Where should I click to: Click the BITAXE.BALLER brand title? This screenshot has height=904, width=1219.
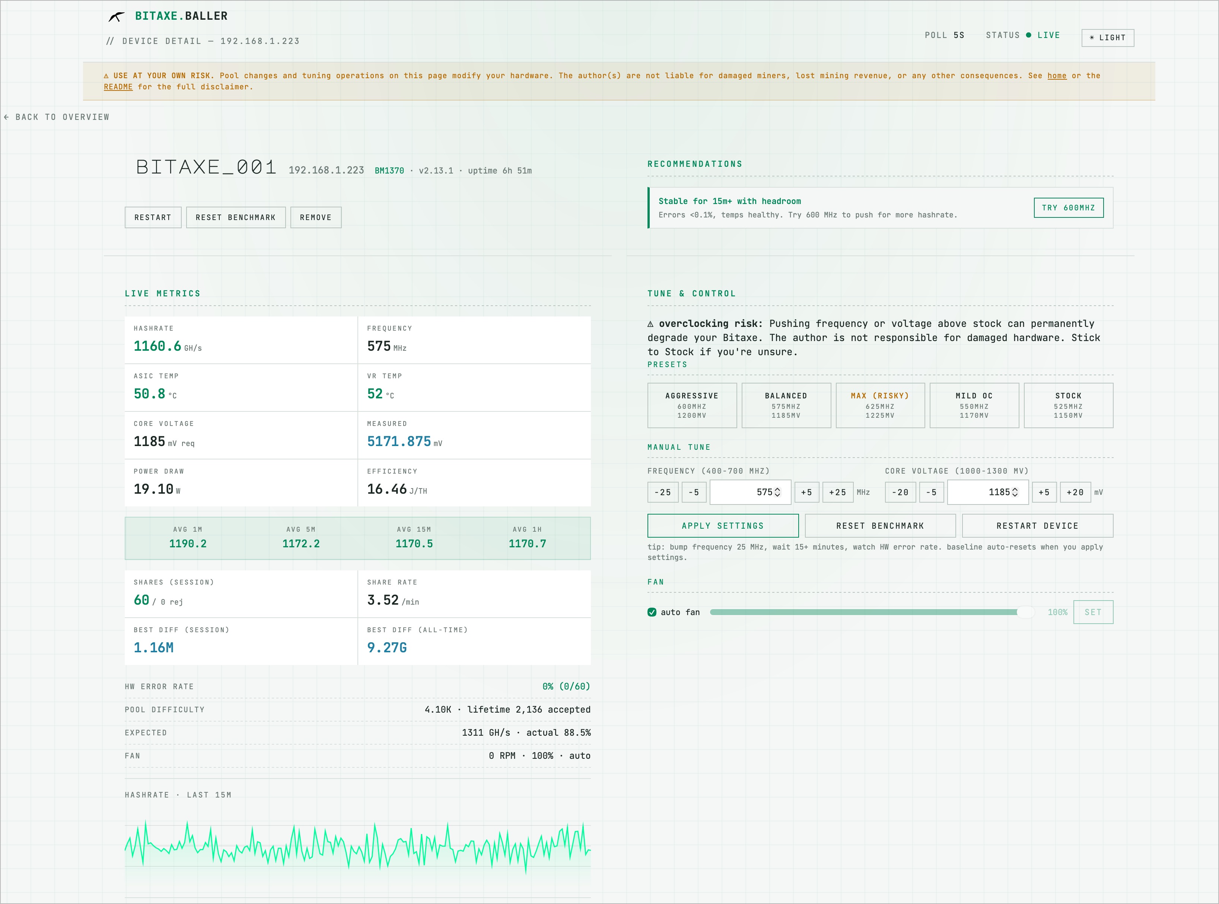(x=181, y=16)
